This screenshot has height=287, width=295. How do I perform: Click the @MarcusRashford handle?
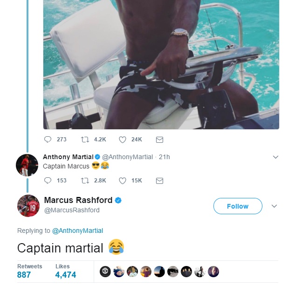pos(72,210)
